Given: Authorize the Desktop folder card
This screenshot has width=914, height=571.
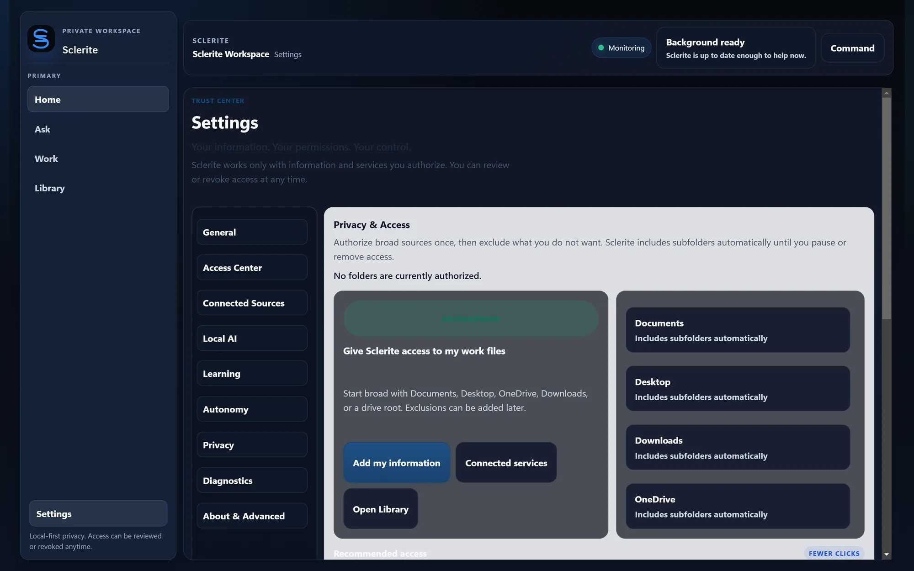Looking at the screenshot, I should tap(738, 389).
